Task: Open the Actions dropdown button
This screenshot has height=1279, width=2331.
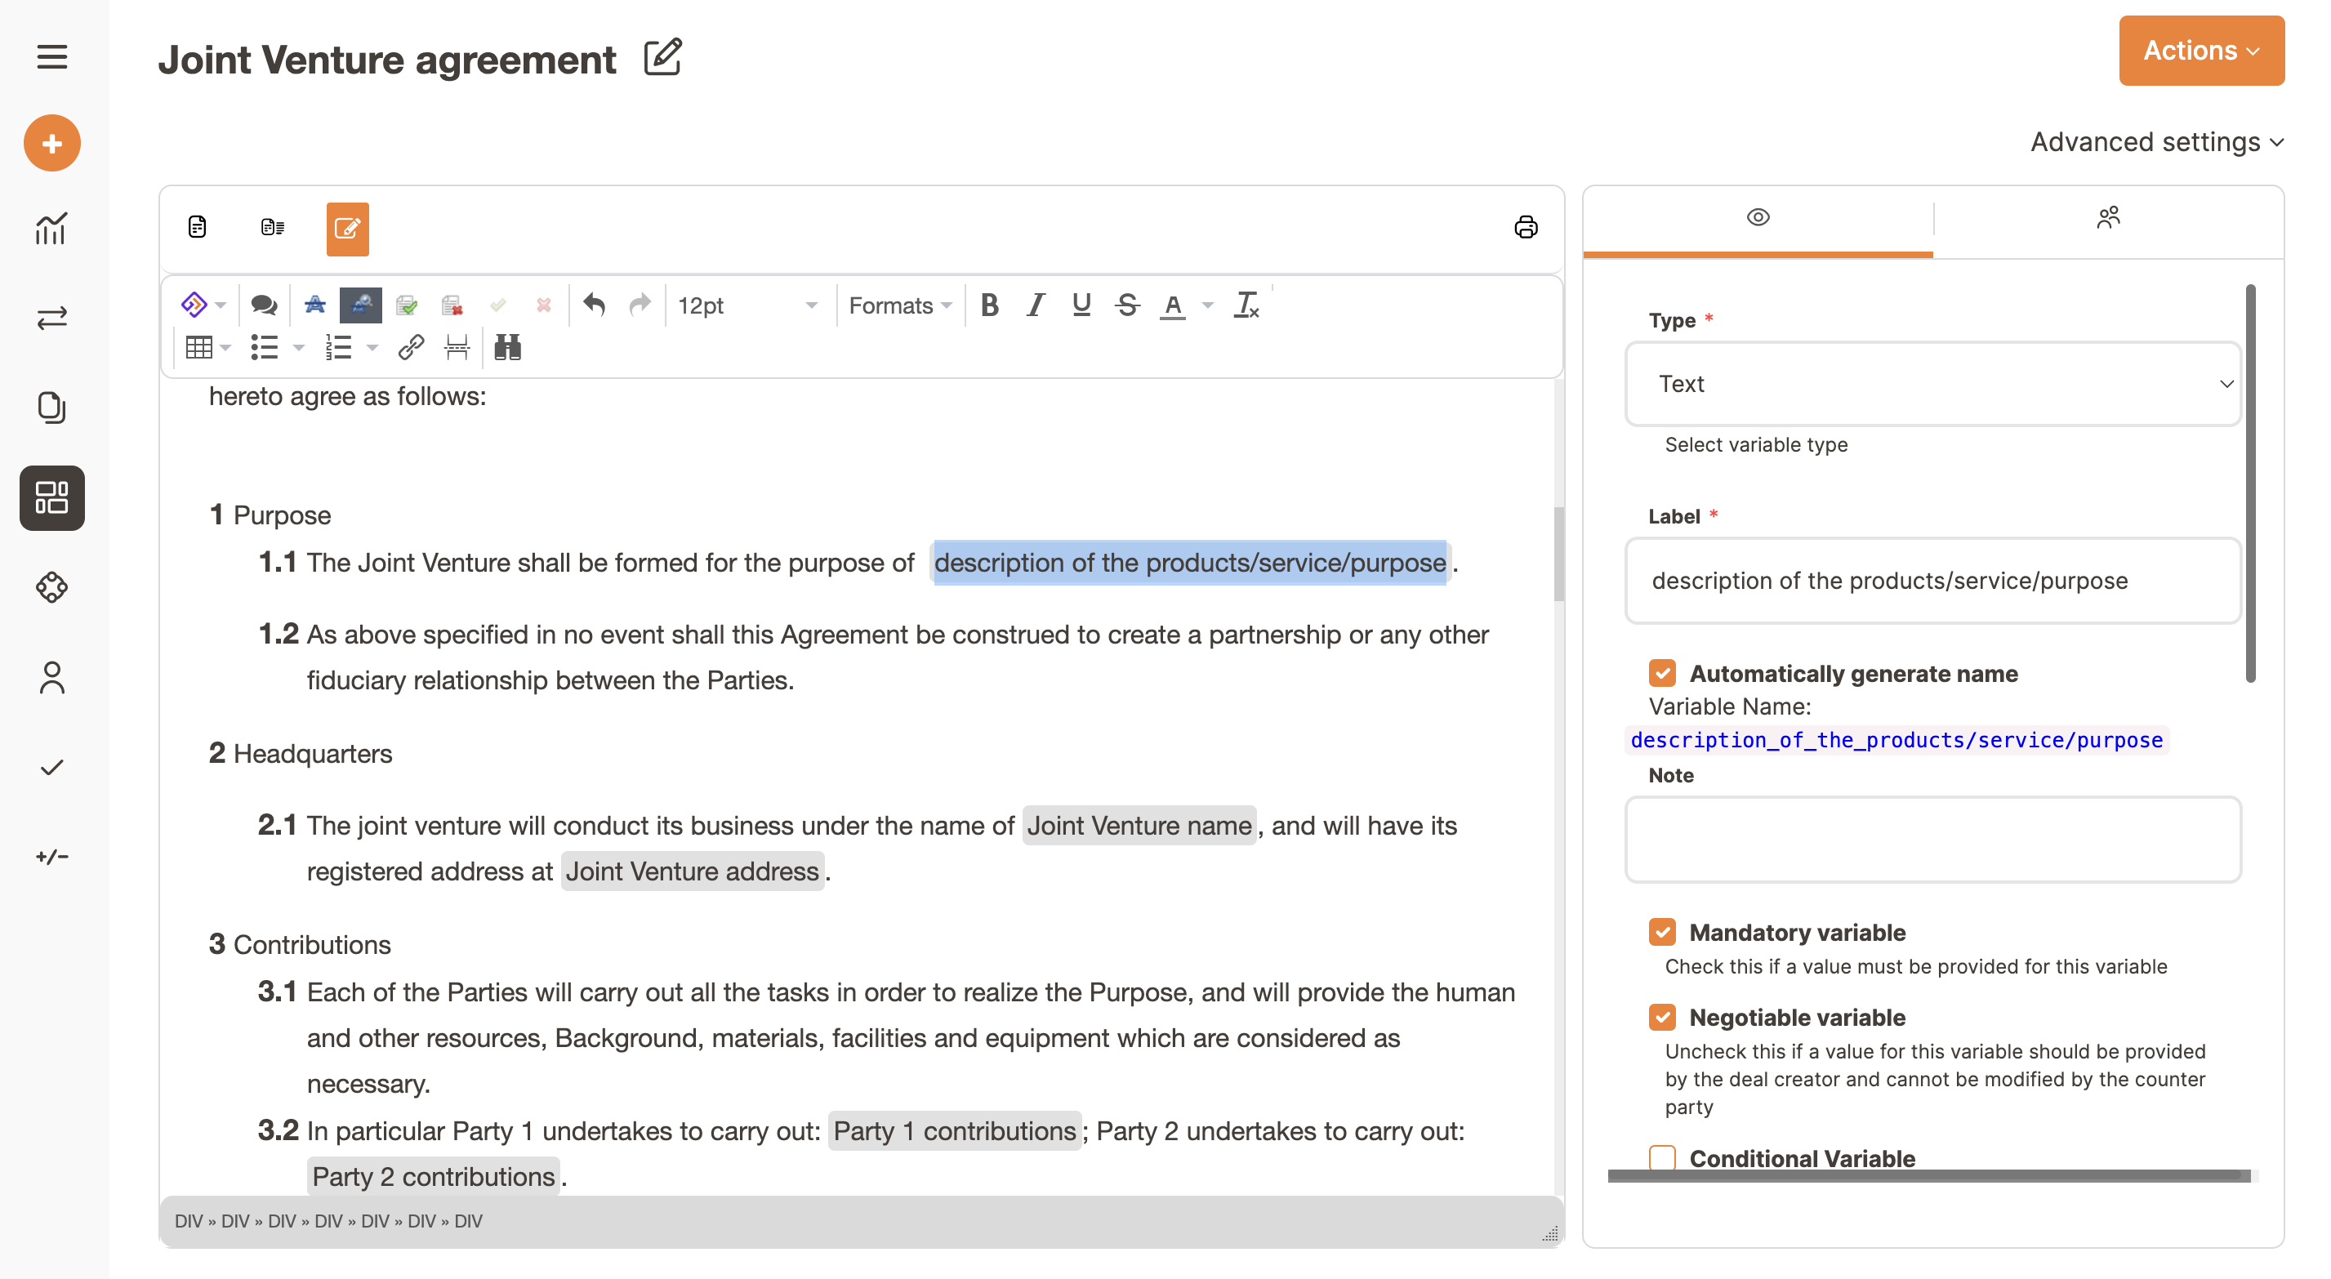Action: tap(2200, 51)
